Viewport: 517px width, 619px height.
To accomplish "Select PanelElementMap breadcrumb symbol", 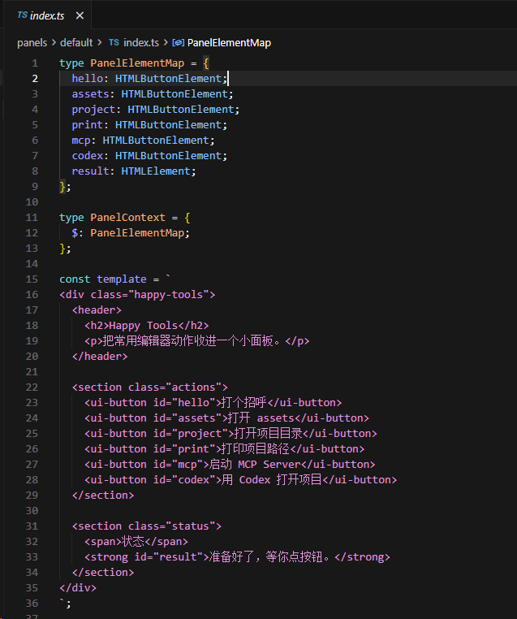I will 229,42.
